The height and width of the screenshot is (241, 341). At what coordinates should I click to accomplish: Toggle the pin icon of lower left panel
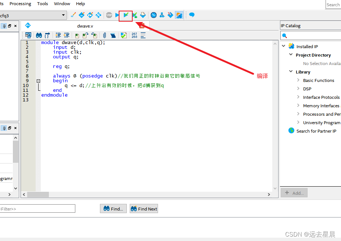coord(4,128)
